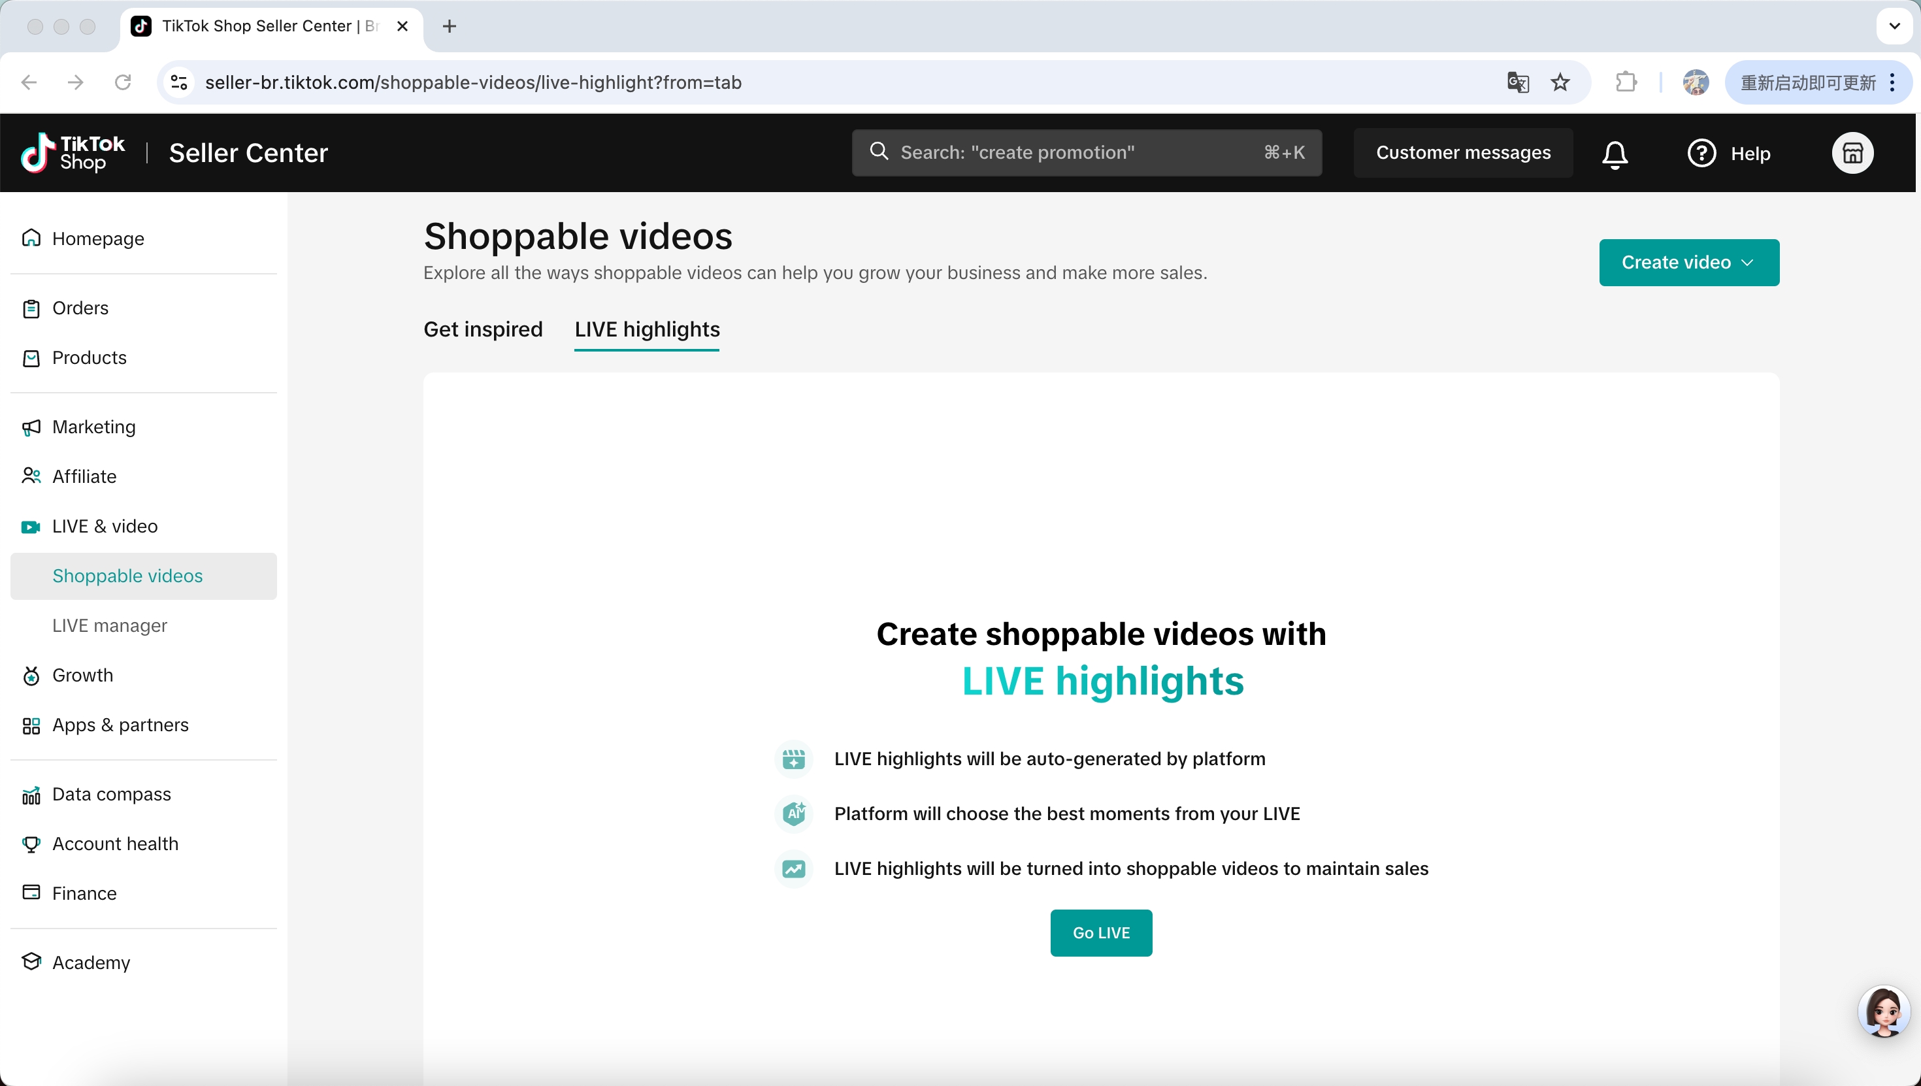Expand the Create video dropdown
This screenshot has height=1086, width=1921.
[x=1689, y=263]
